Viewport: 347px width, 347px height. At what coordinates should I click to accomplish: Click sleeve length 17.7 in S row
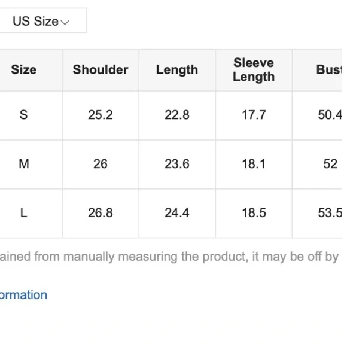(x=254, y=115)
